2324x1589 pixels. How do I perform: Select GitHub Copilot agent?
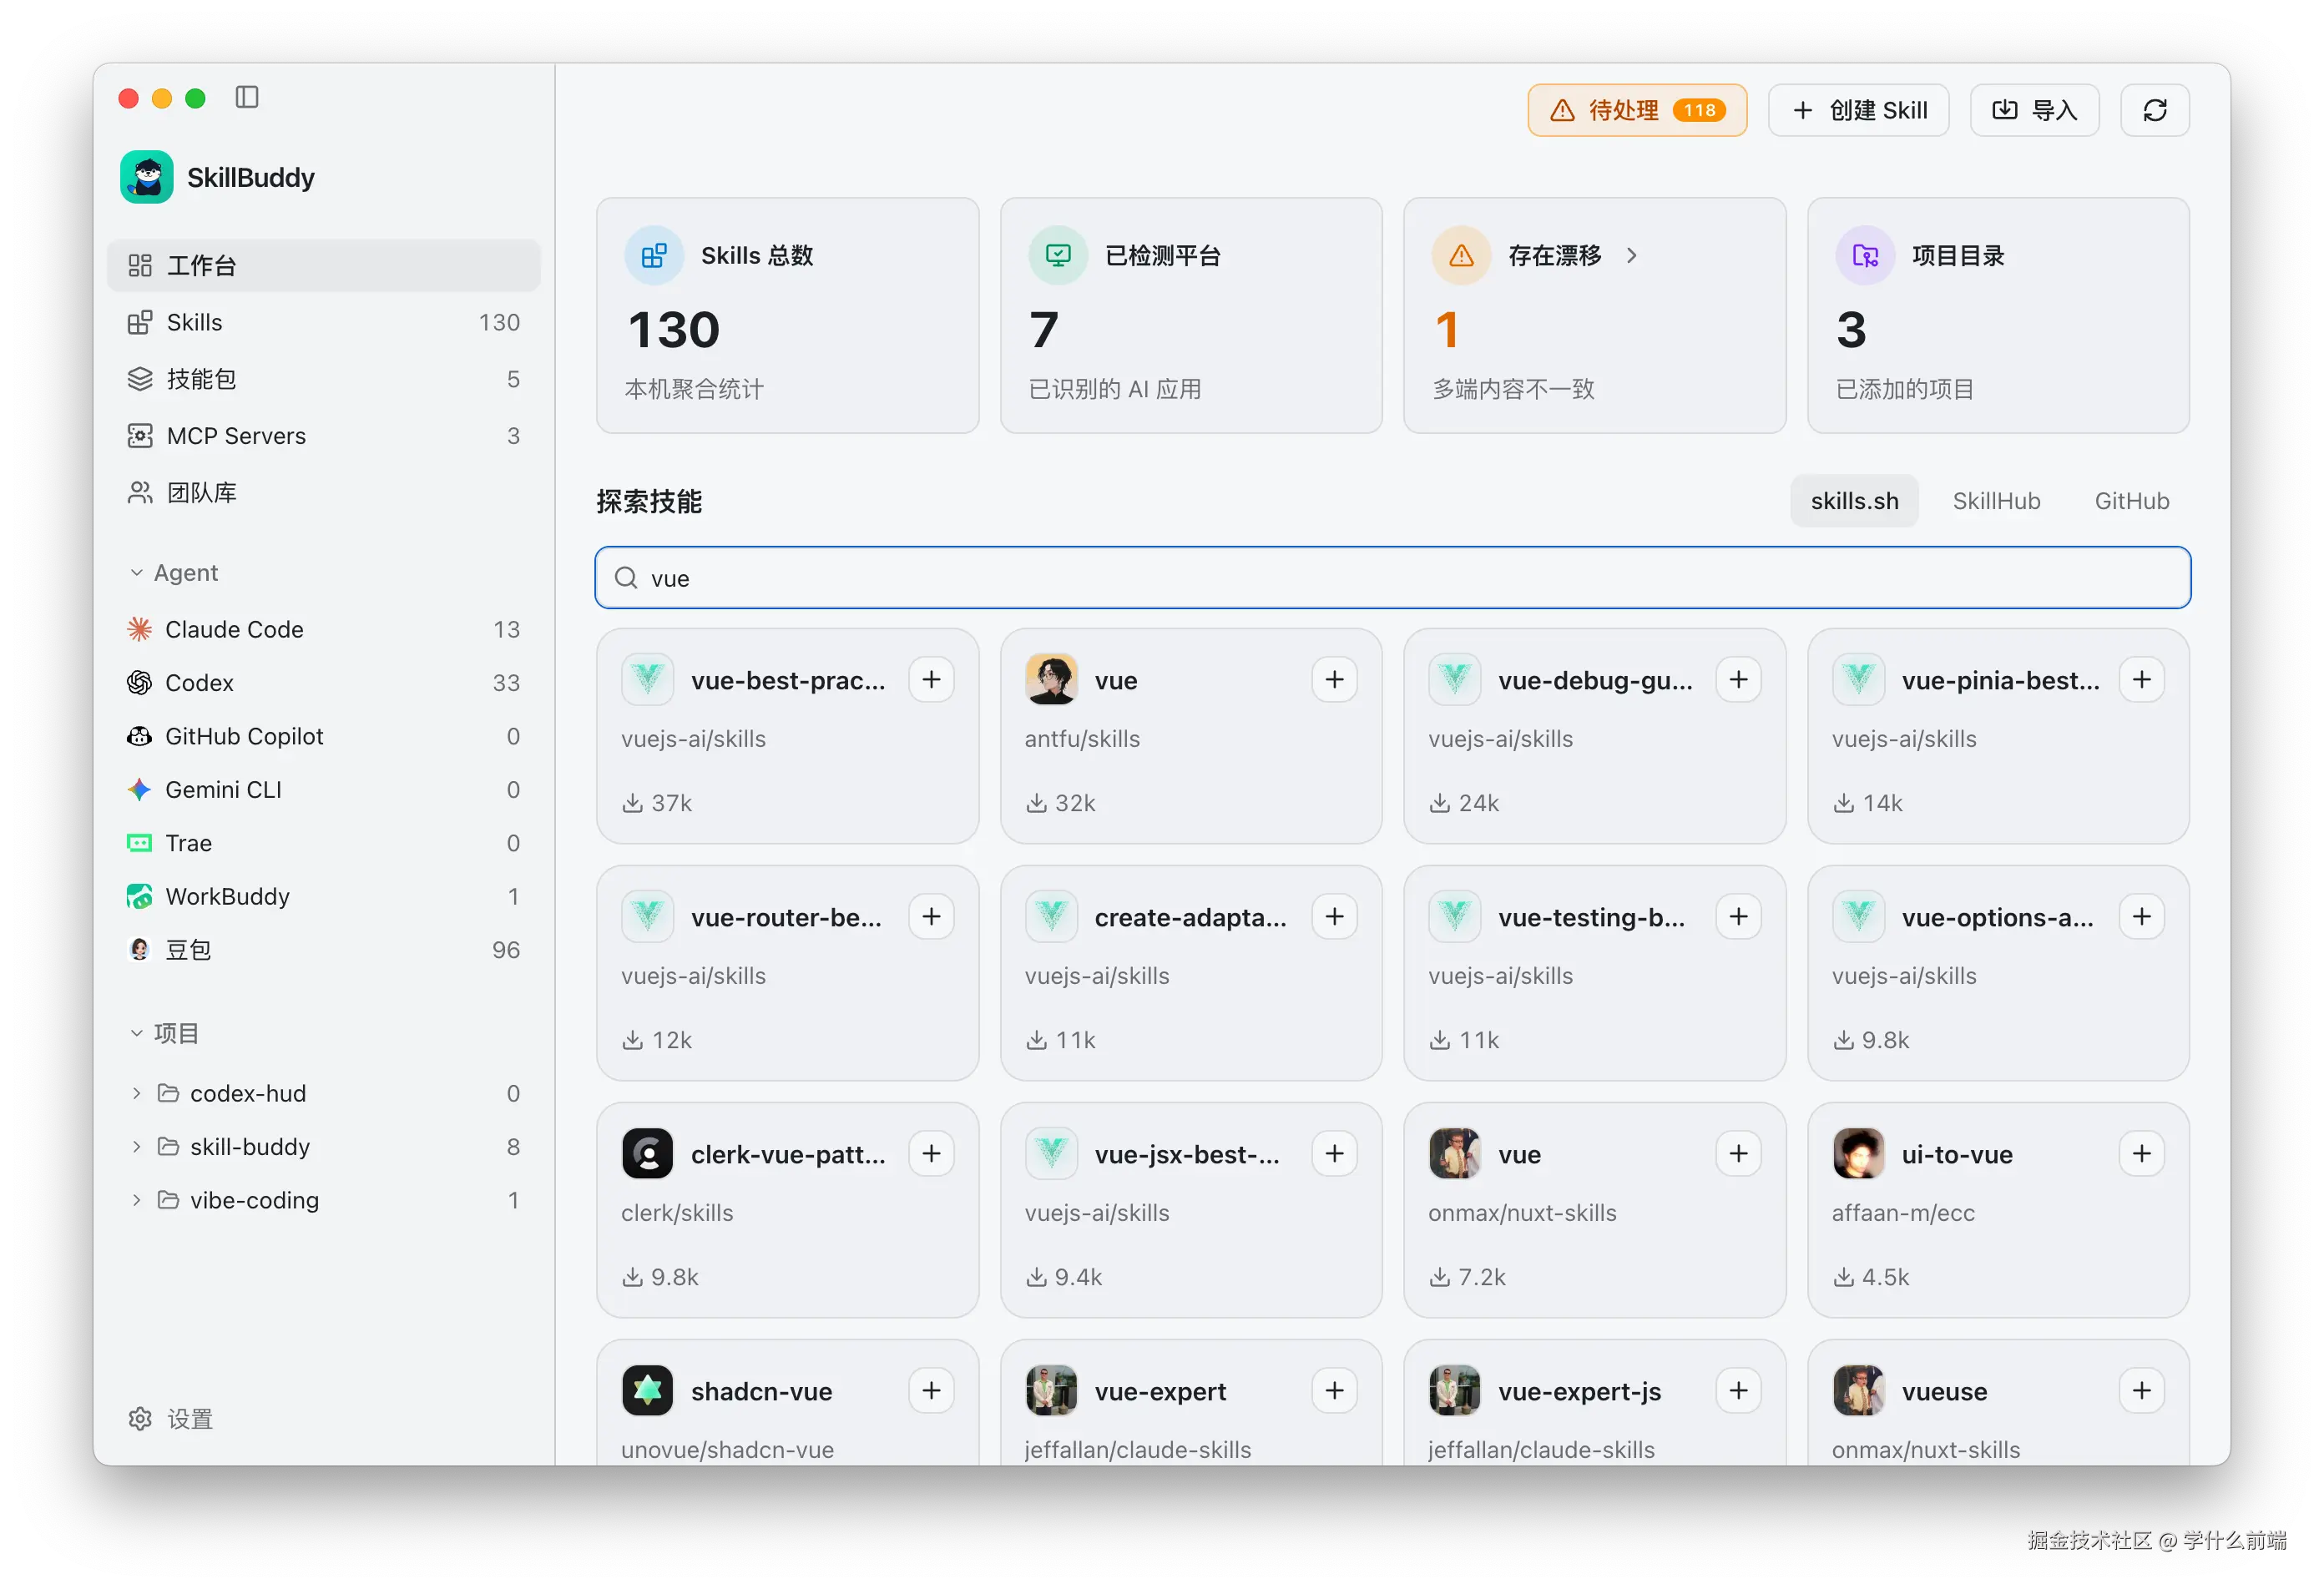(x=323, y=736)
